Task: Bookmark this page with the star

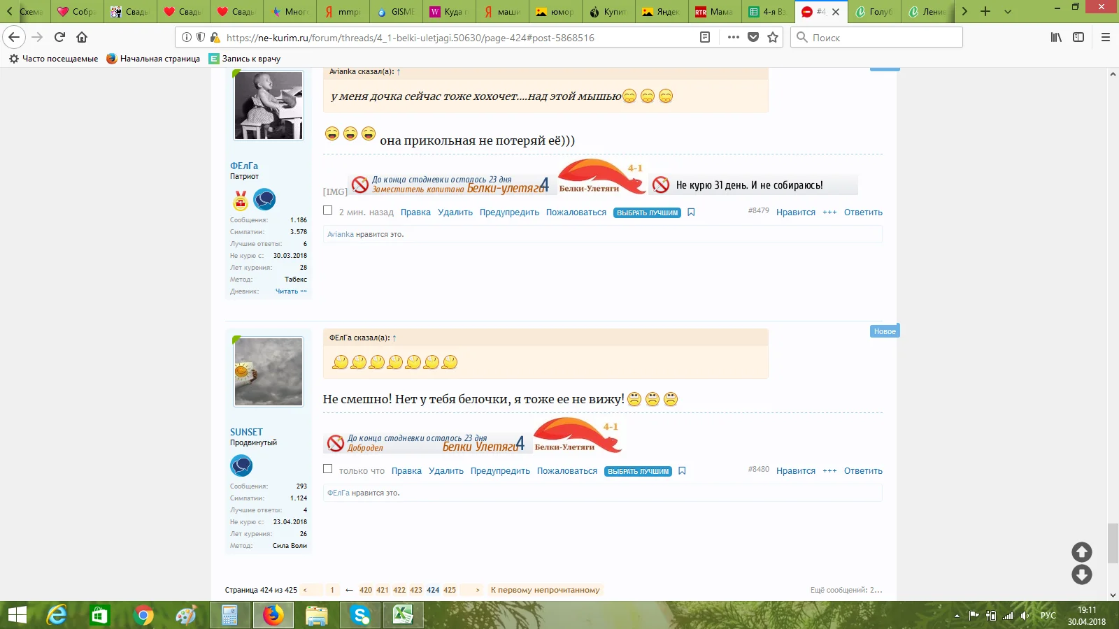Action: coord(773,37)
